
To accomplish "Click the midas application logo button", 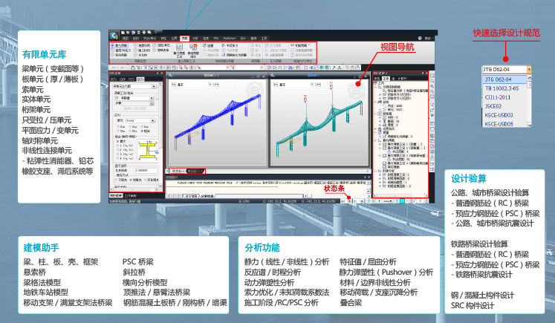I will pyautogui.click(x=114, y=36).
